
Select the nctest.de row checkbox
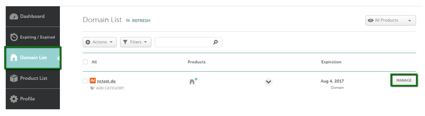click(x=85, y=81)
